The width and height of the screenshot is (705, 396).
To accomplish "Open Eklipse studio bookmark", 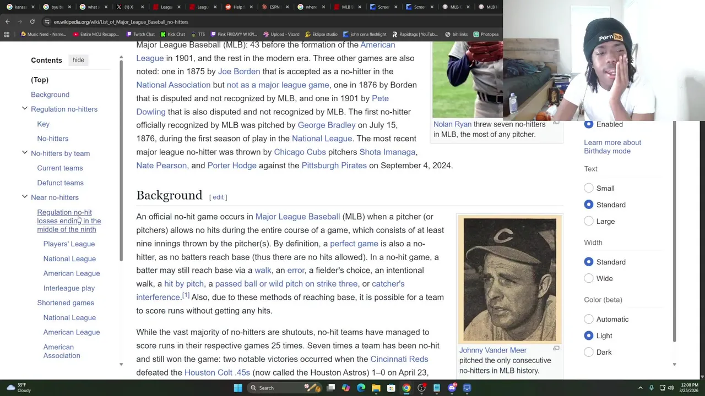I will [x=321, y=34].
